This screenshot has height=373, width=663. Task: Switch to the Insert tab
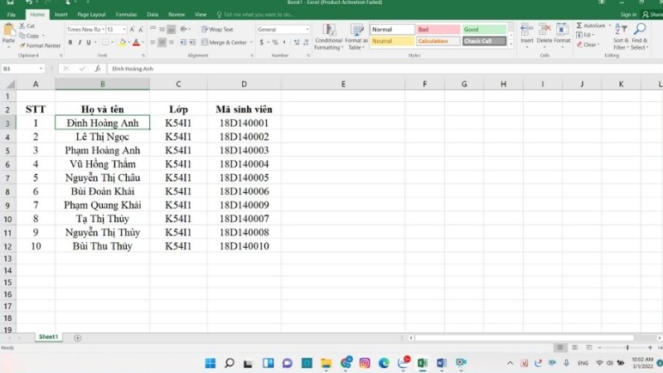(x=60, y=15)
